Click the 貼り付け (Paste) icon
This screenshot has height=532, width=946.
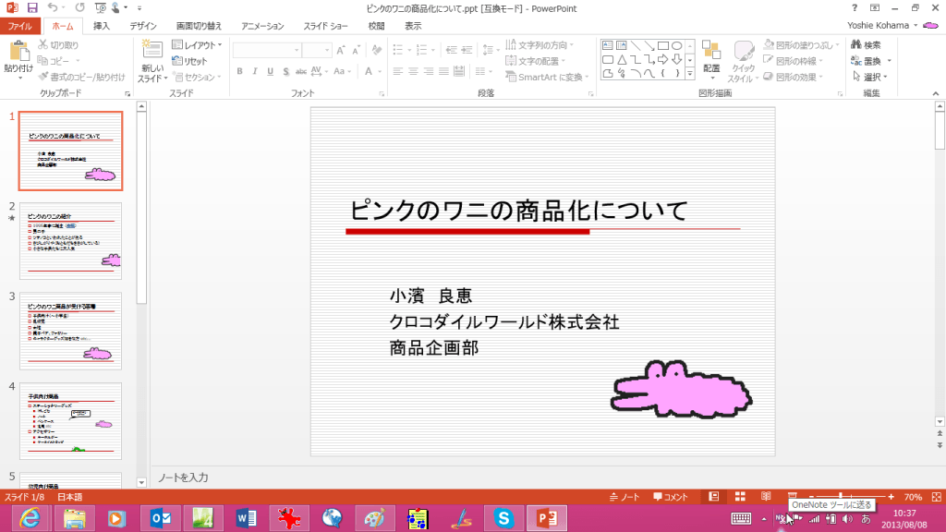point(18,50)
